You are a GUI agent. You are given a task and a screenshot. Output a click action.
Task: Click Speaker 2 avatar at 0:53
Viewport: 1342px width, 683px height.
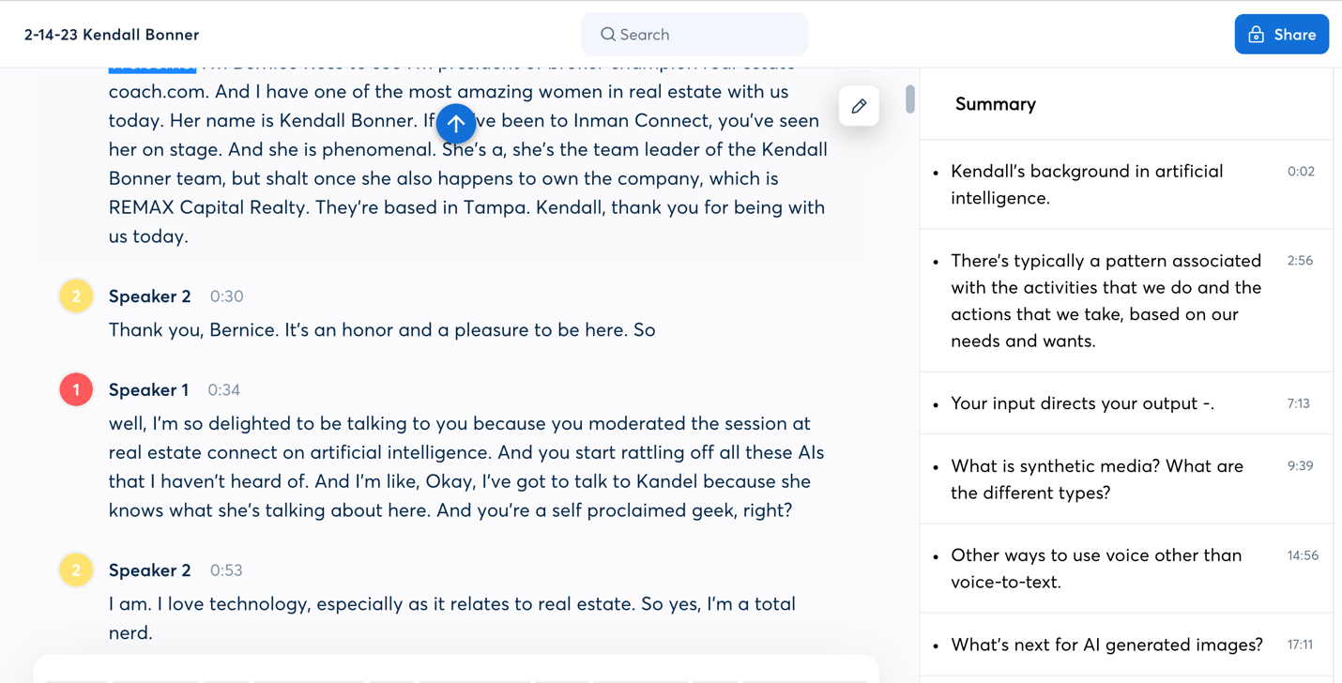pyautogui.click(x=76, y=570)
